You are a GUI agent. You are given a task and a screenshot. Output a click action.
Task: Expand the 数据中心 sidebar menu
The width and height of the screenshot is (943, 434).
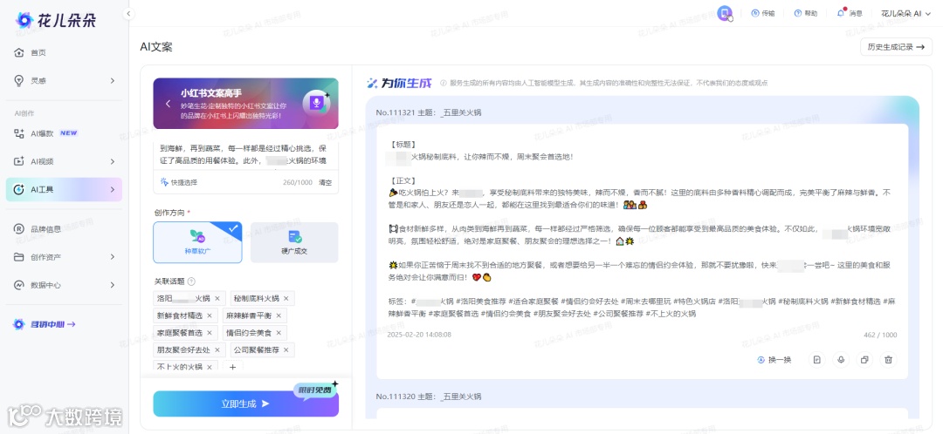64,285
